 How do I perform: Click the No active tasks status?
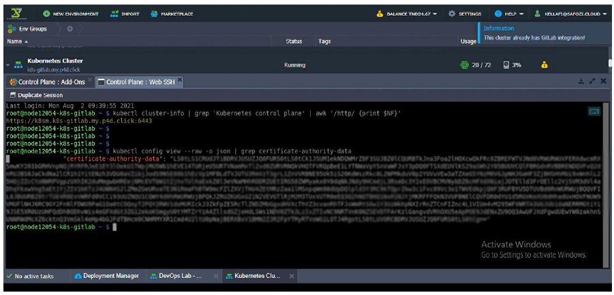30,276
